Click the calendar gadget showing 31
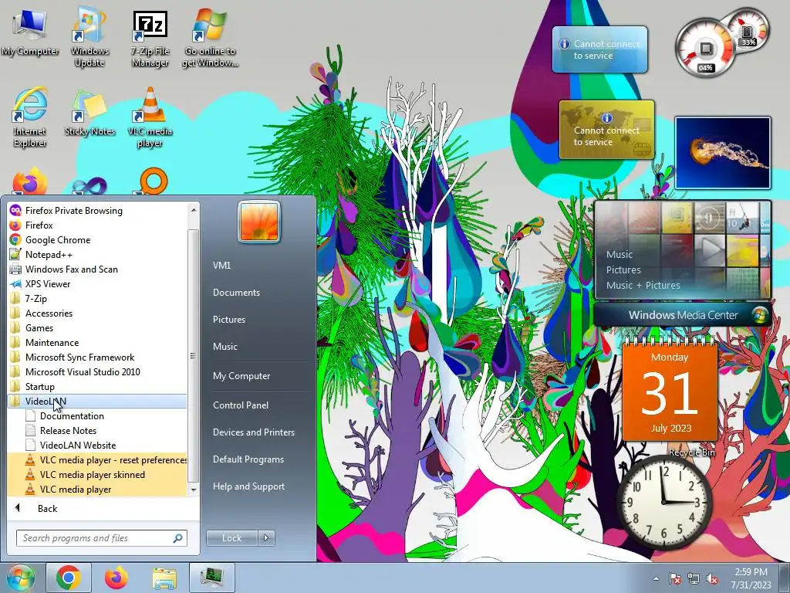The height and width of the screenshot is (593, 790). [x=670, y=390]
